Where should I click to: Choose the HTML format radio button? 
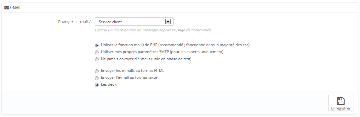(x=97, y=71)
